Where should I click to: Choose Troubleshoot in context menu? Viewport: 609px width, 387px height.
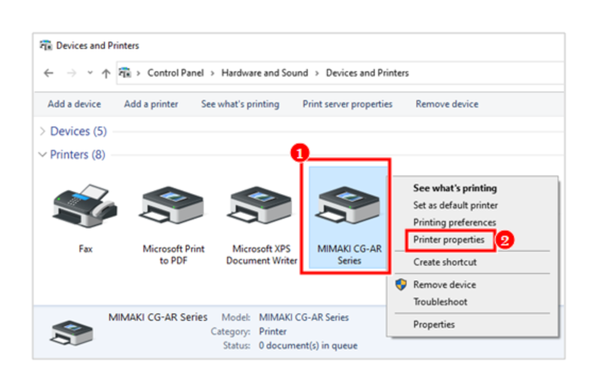(440, 302)
